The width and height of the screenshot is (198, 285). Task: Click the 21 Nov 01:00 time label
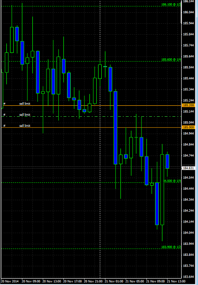pos(114,281)
